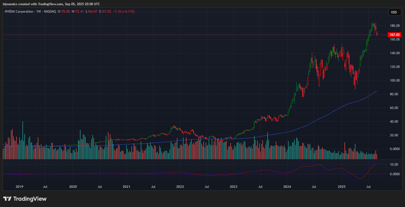The width and height of the screenshot is (405, 207).
Task: Click the Jul label following 2025
Action: click(369, 187)
